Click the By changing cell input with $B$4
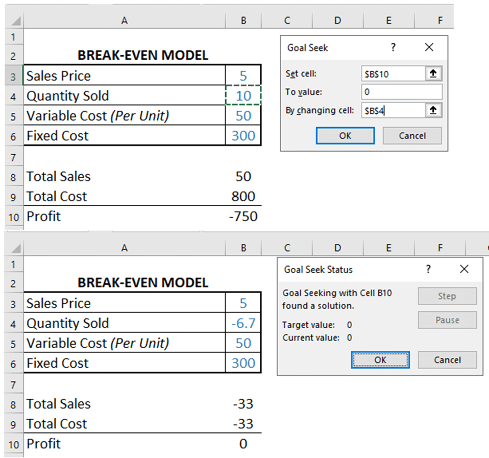 click(x=394, y=110)
